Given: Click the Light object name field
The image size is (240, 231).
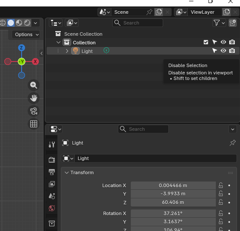Looking at the screenshot, I should click(x=155, y=158).
